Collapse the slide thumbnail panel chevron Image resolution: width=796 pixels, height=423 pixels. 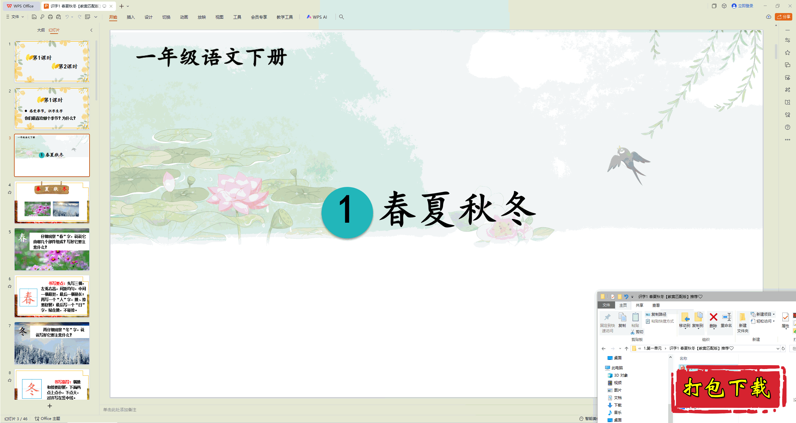click(x=91, y=30)
